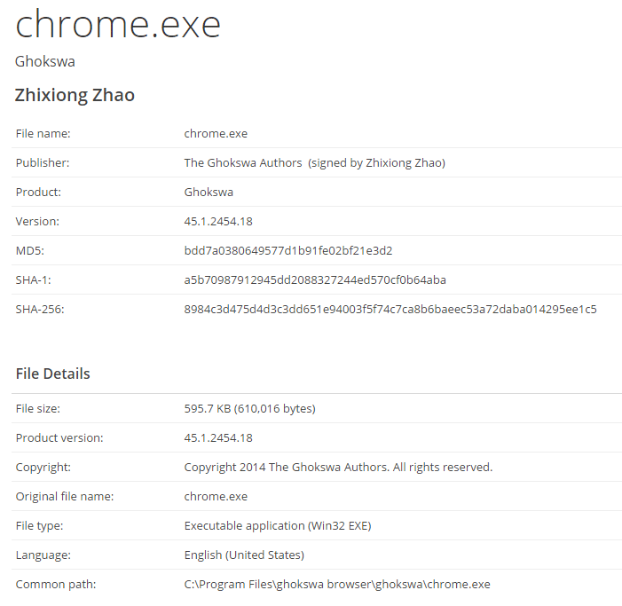Click the File type: label
Screen dimensions: 622x606
[39, 526]
